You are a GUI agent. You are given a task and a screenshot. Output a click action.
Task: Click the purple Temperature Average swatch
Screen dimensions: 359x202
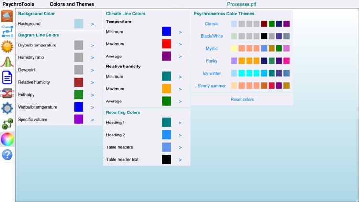(167, 56)
